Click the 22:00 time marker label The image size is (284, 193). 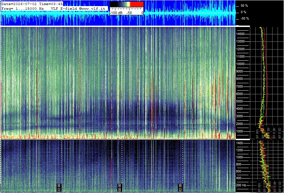pyautogui.click(x=59, y=187)
